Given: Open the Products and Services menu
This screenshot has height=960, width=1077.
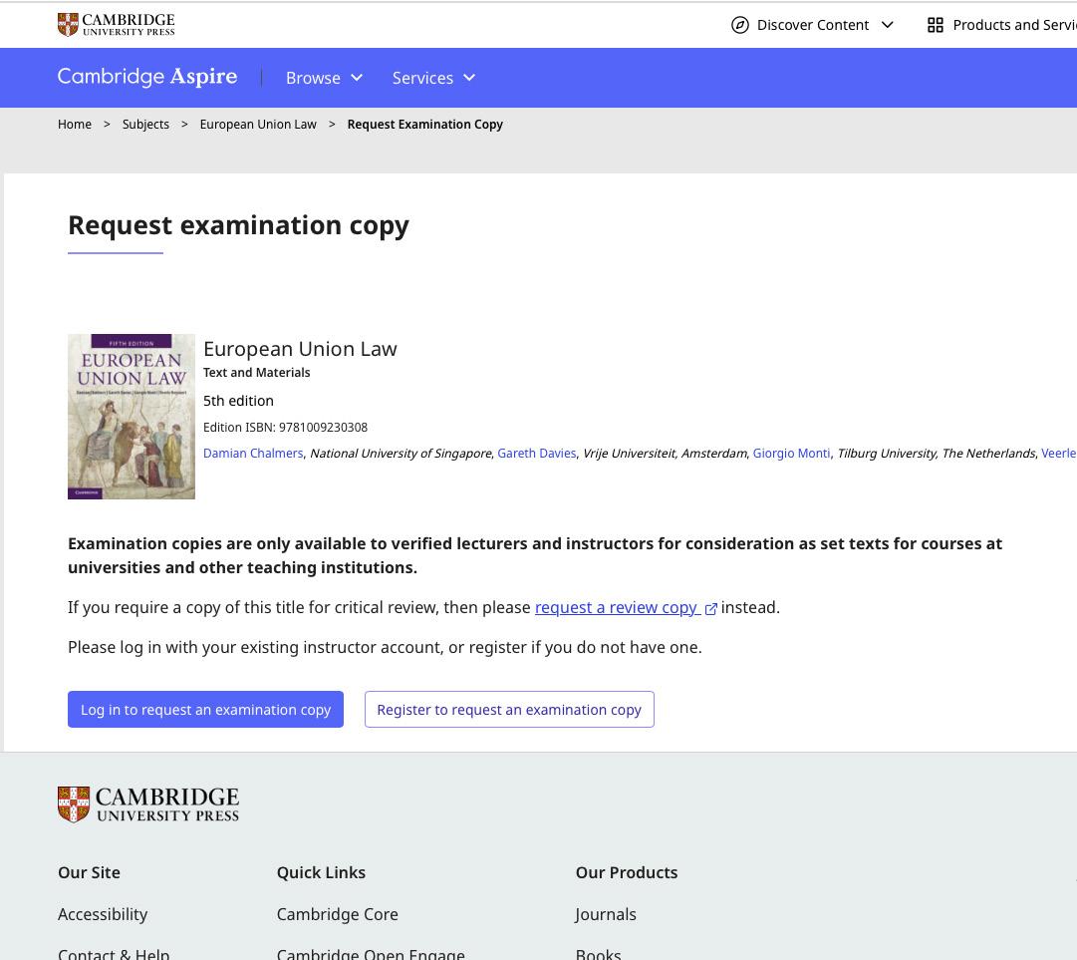Looking at the screenshot, I should pyautogui.click(x=1001, y=26).
